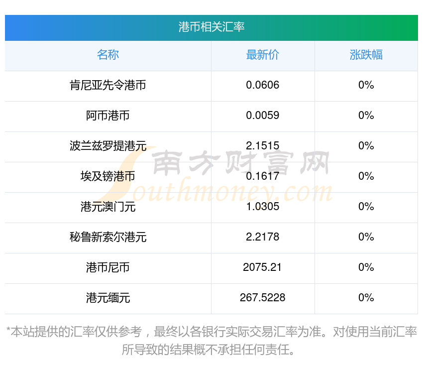Click the 2075.21 price value
This screenshot has height=365, width=423.
(262, 267)
